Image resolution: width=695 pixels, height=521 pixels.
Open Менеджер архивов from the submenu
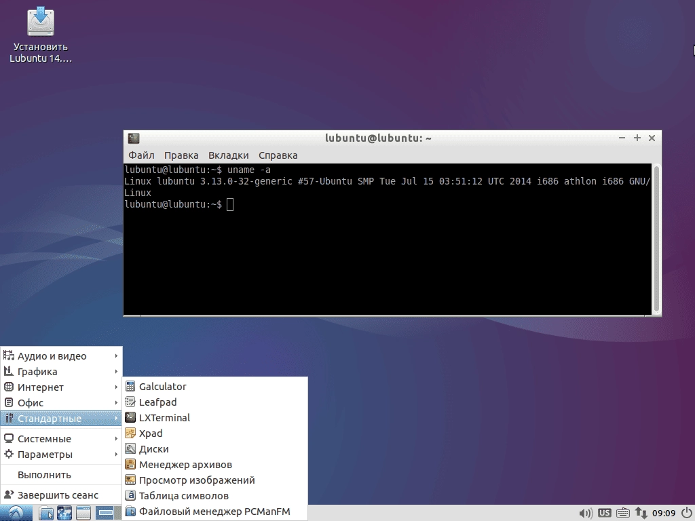tap(215, 465)
